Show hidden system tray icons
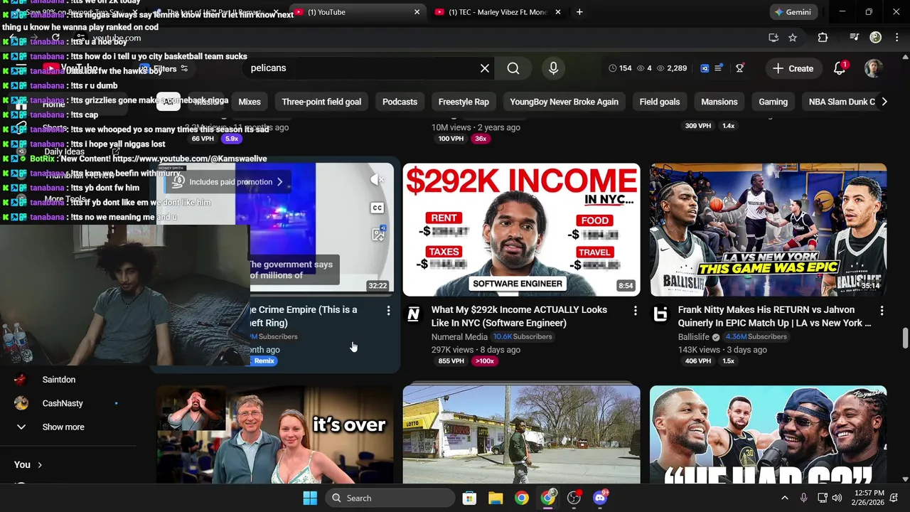 [784, 498]
